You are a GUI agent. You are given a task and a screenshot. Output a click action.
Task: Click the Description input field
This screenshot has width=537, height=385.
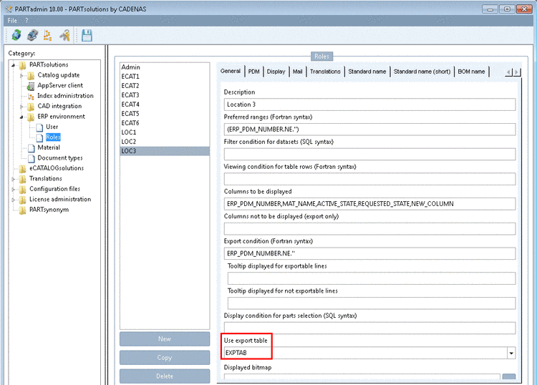point(370,104)
